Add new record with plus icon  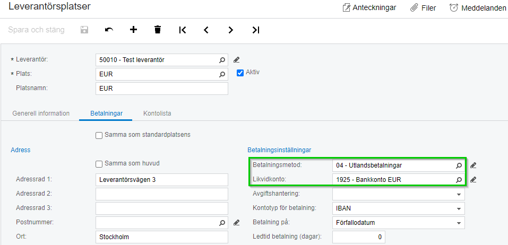pyautogui.click(x=133, y=30)
